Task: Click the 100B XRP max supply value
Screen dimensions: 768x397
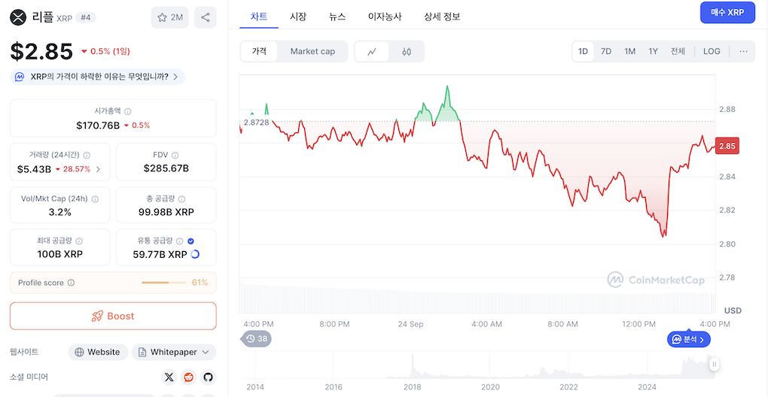Action: 59,254
